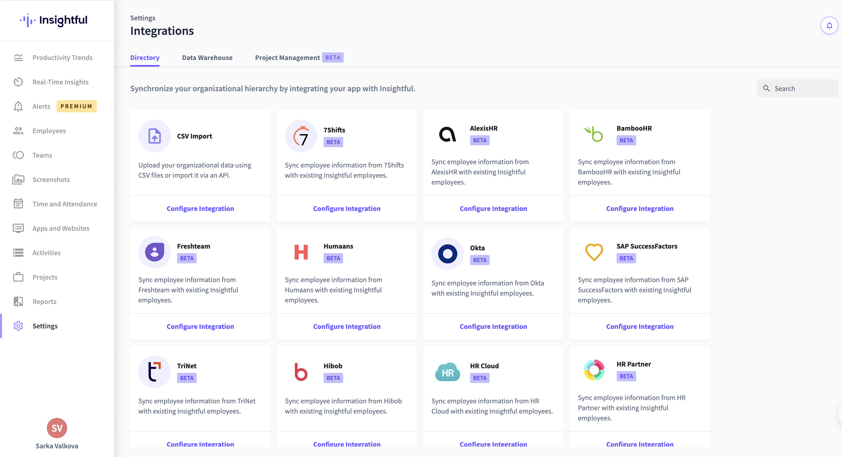
Task: Open the Project Management tab
Action: pyautogui.click(x=287, y=57)
